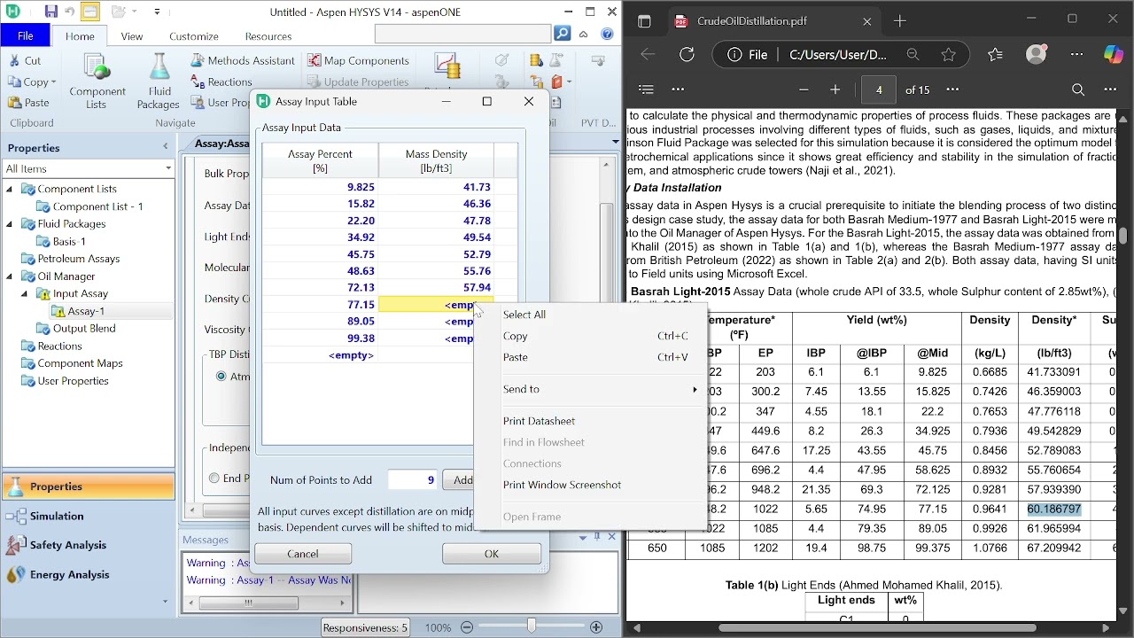This screenshot has height=638, width=1134.
Task: Collapse the Component Lists tree node
Action: pos(10,189)
